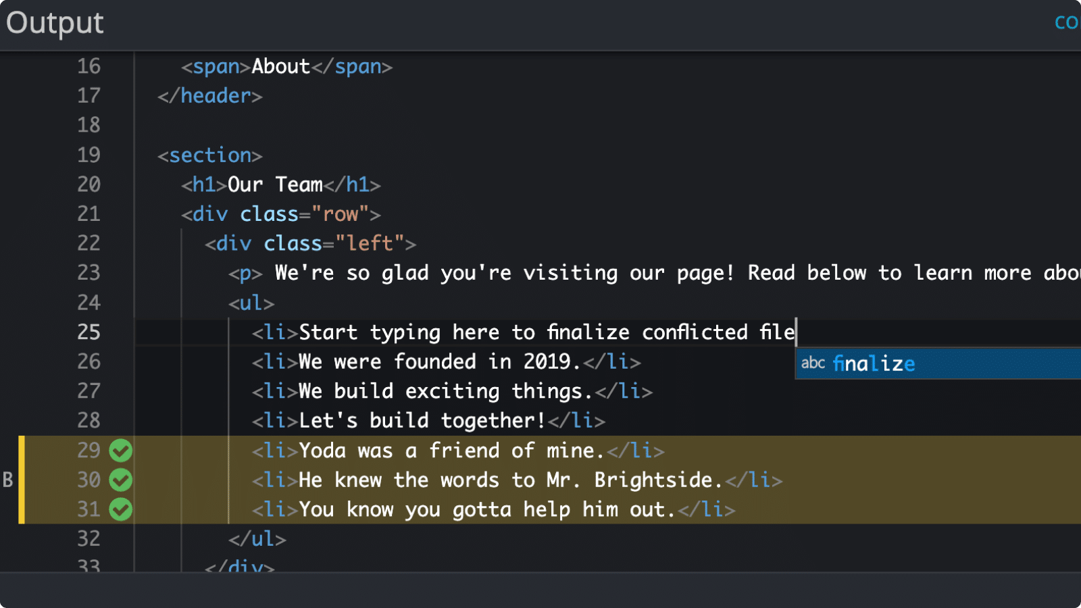The width and height of the screenshot is (1081, 608).
Task: Click the 'Yoda was a friend of mine.' line
Action: coord(459,451)
